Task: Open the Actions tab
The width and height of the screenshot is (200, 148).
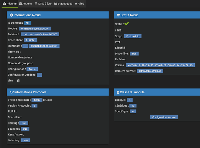Action: pos(25,4)
